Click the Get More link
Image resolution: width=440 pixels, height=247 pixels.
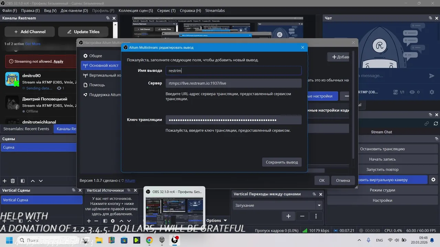pos(33,44)
